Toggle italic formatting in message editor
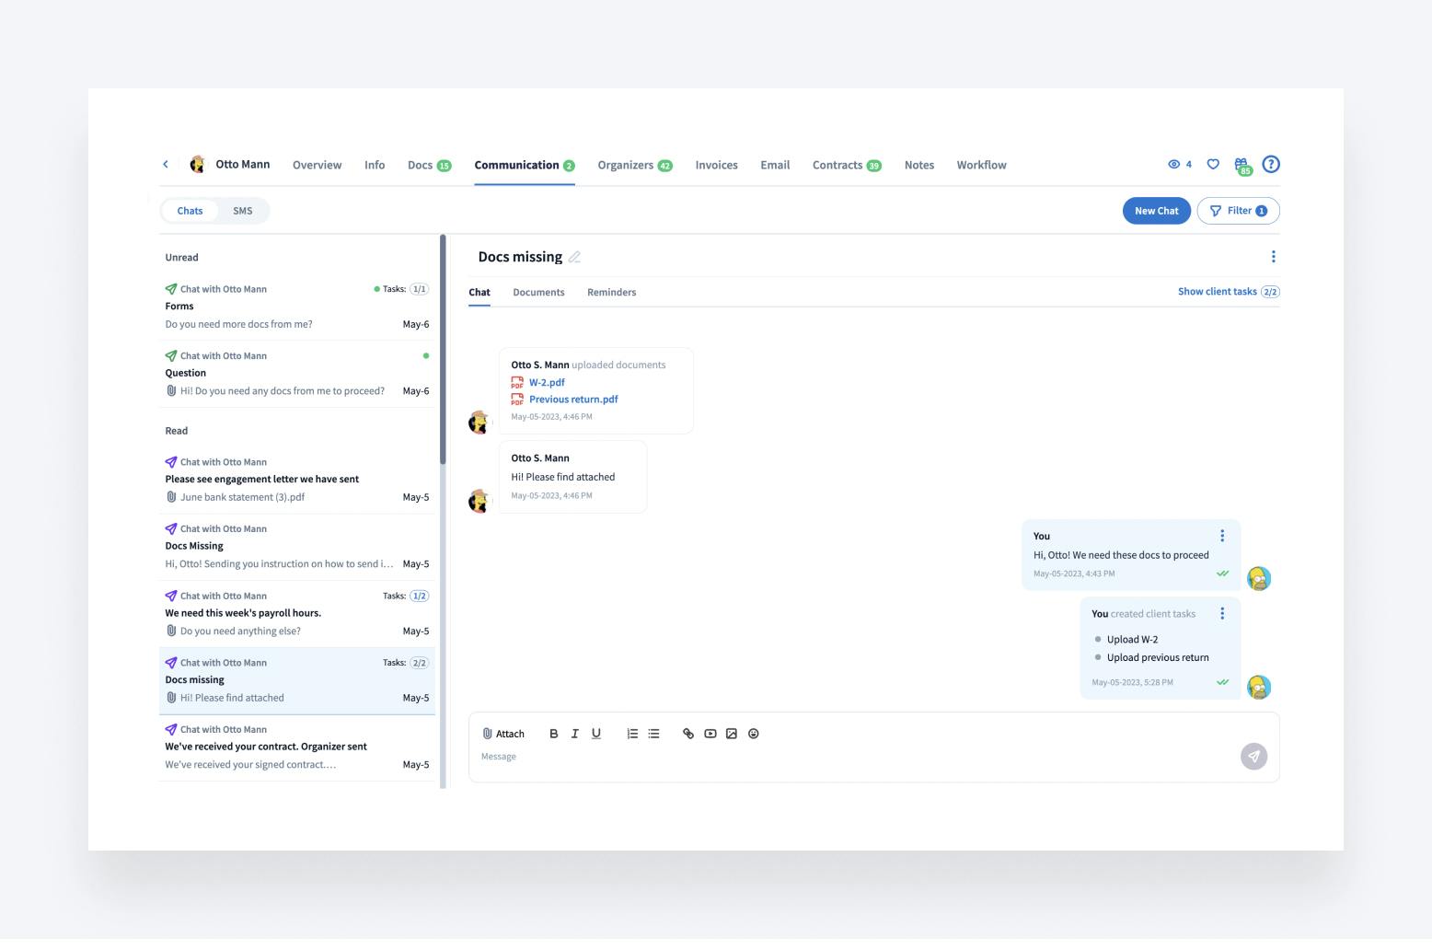This screenshot has height=950, width=1432. [574, 734]
